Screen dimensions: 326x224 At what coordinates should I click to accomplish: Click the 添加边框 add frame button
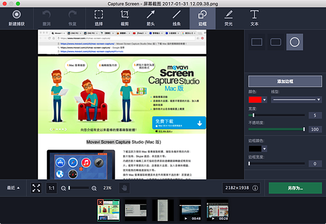coord(285,82)
